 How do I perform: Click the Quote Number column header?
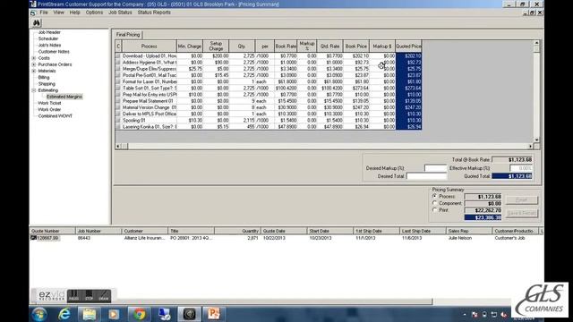click(x=52, y=231)
